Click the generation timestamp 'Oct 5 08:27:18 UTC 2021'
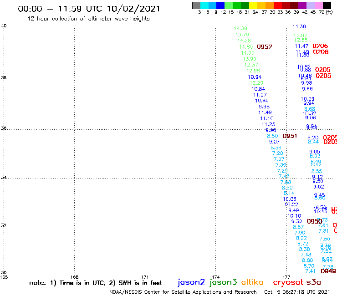 point(297,292)
